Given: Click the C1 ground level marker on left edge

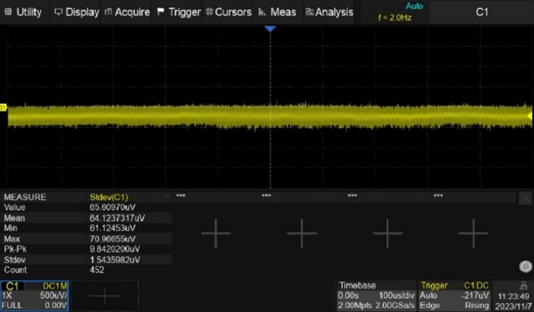Looking at the screenshot, I should click(x=3, y=107).
